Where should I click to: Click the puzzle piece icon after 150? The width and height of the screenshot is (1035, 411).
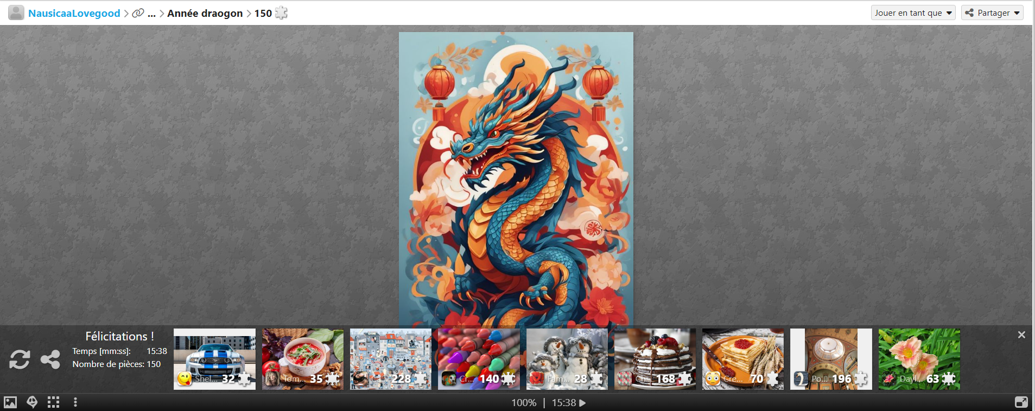click(281, 12)
